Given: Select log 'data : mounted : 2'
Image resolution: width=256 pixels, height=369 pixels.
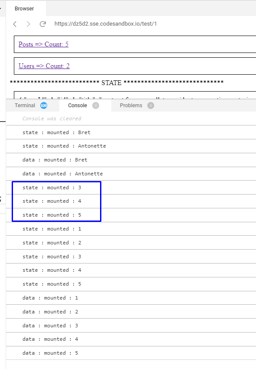Looking at the screenshot, I should click(x=131, y=312).
